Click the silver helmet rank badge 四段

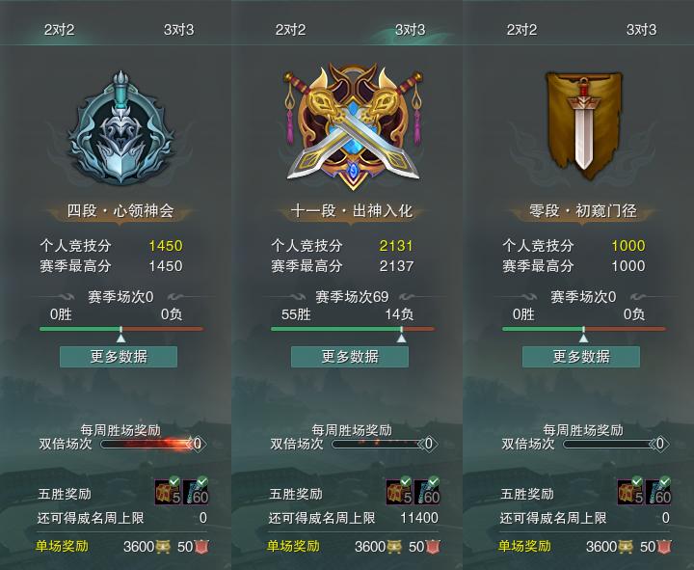(x=120, y=128)
